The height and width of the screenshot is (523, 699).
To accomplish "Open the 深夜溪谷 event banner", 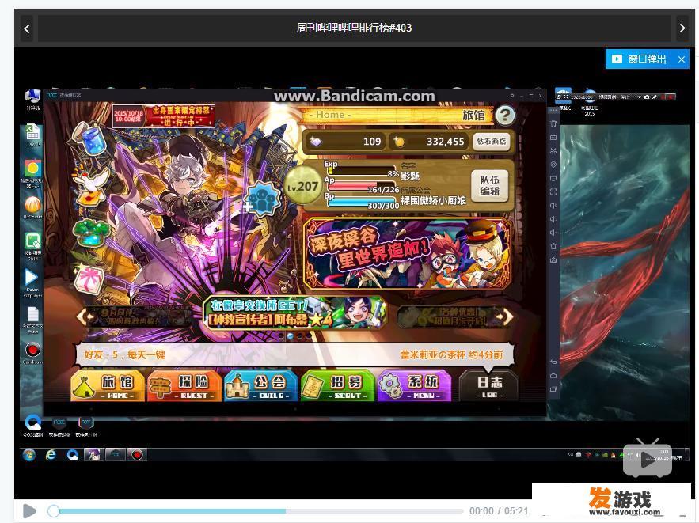I will click(x=407, y=253).
